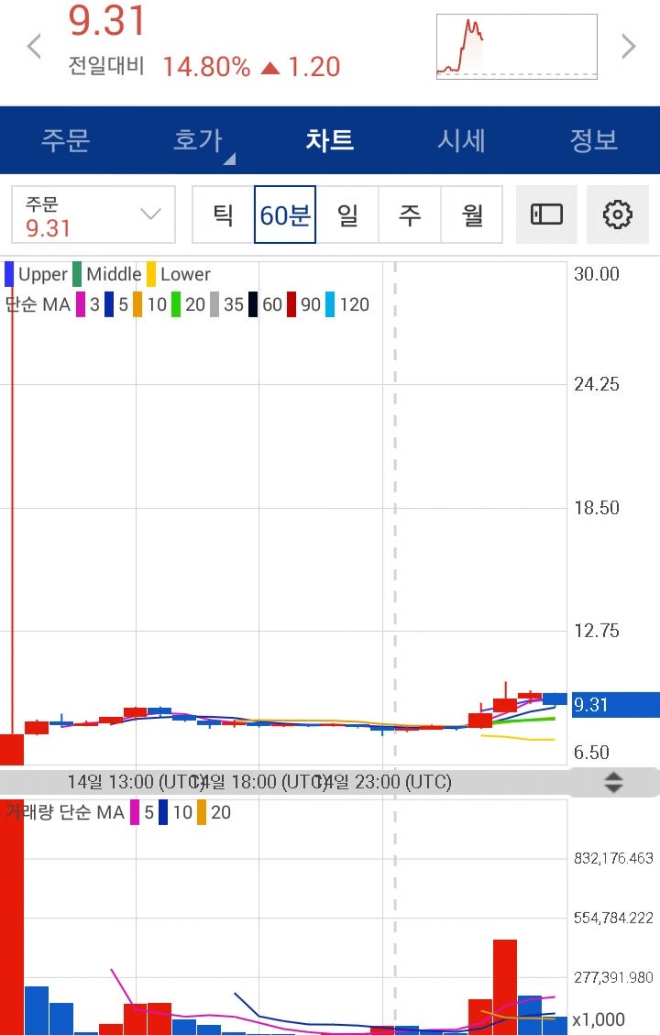
Task: Click the 30.00 price axis label
Action: click(x=597, y=274)
